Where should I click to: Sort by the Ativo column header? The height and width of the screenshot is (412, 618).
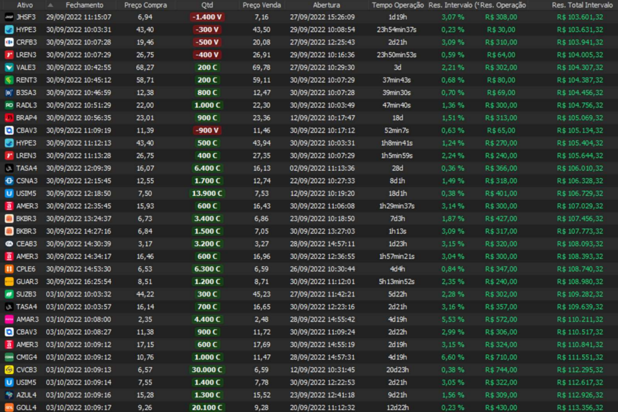25,5
